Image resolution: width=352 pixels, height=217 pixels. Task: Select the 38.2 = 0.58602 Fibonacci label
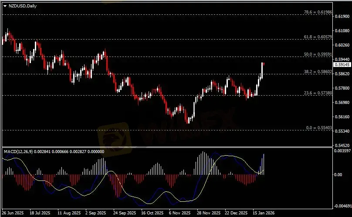(318, 71)
